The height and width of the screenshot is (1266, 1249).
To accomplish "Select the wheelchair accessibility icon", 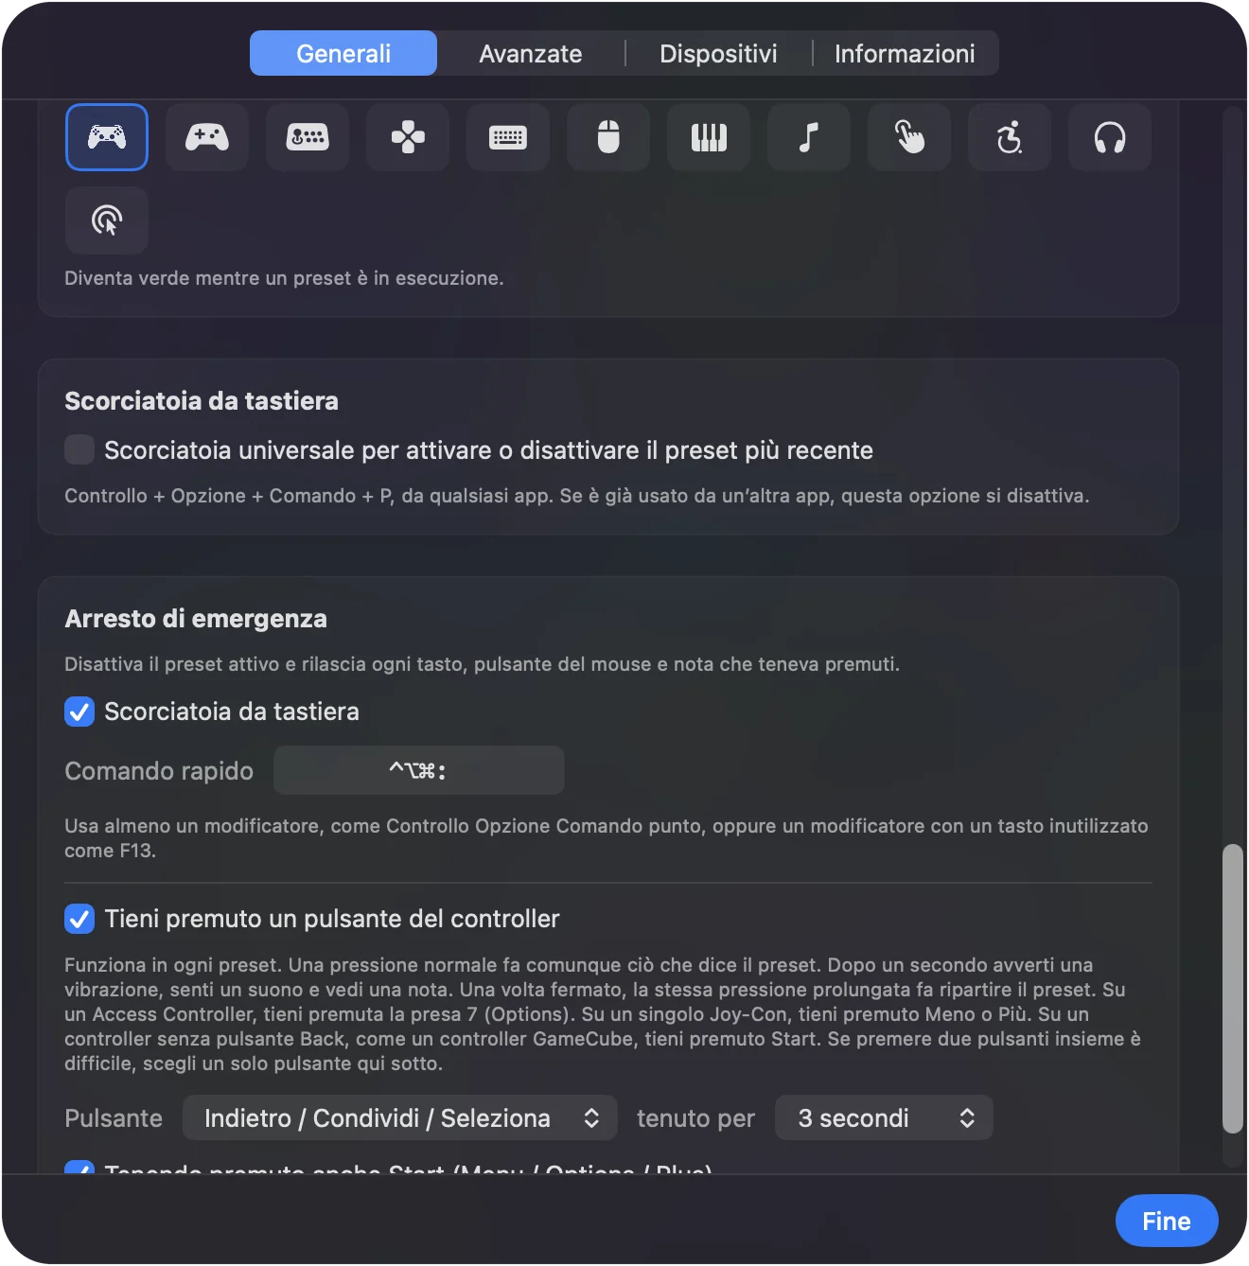I will (x=1010, y=137).
